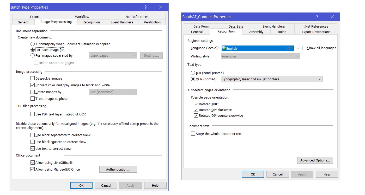The width and height of the screenshot is (365, 195).
Task: Select the 'For each image file' radio button
Action: tap(33, 50)
